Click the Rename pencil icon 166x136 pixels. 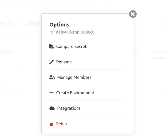pos(51,62)
